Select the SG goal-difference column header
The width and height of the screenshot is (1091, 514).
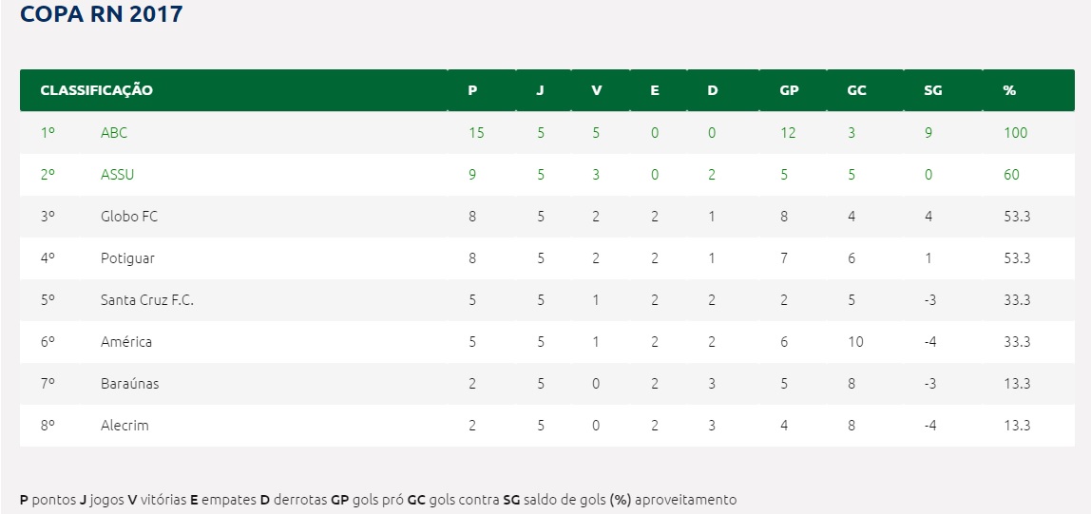933,90
